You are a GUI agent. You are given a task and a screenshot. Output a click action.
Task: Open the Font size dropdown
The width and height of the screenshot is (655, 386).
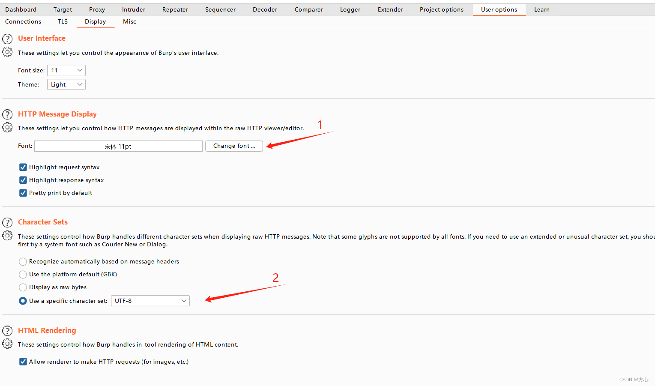pyautogui.click(x=66, y=70)
